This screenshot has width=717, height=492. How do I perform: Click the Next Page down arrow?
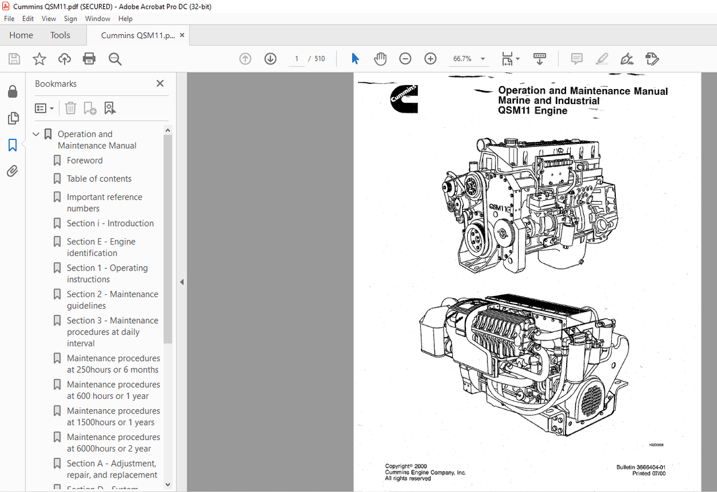[x=270, y=58]
